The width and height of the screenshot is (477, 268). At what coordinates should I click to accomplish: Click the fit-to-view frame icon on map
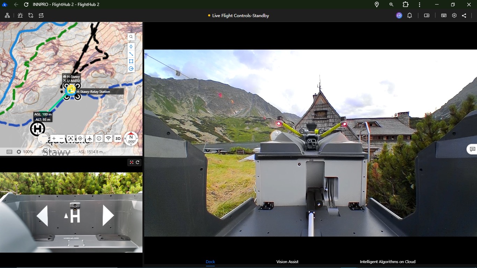point(71,139)
